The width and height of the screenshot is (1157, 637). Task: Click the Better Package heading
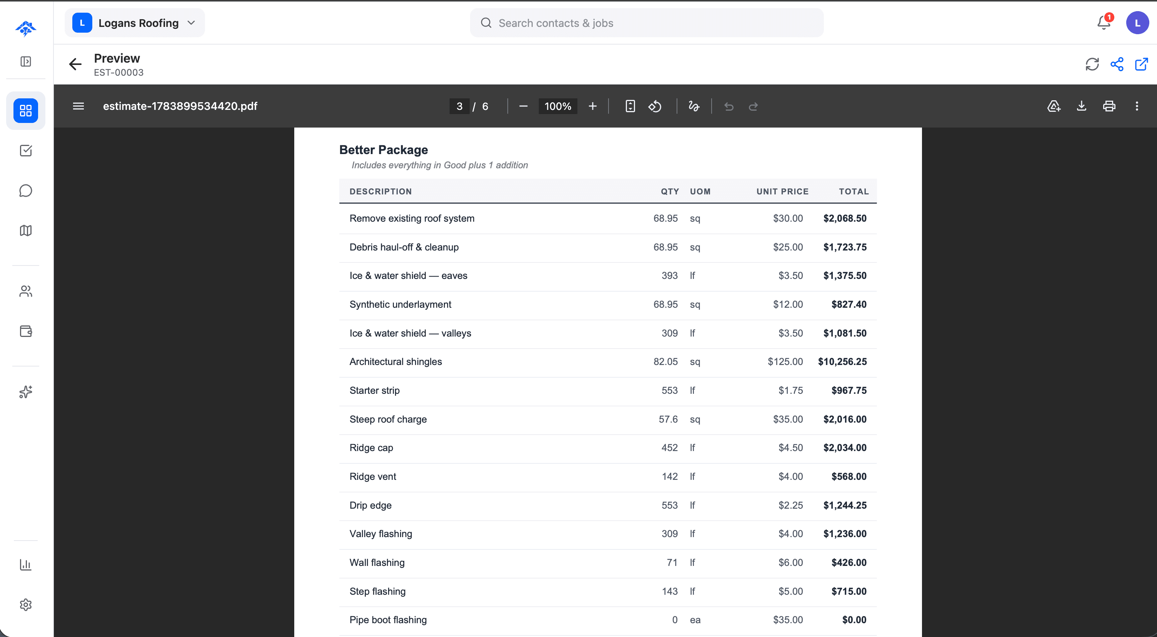coord(383,150)
